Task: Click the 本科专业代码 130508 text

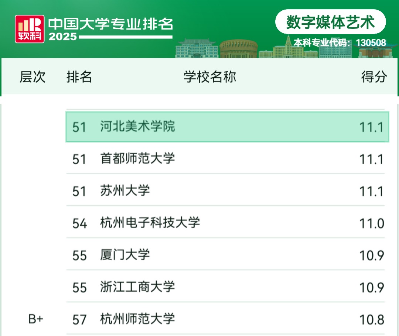Action: [340, 43]
